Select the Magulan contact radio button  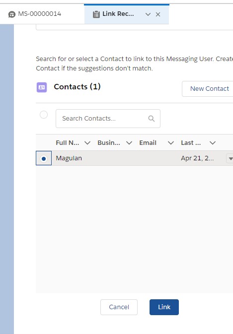pyautogui.click(x=44, y=158)
